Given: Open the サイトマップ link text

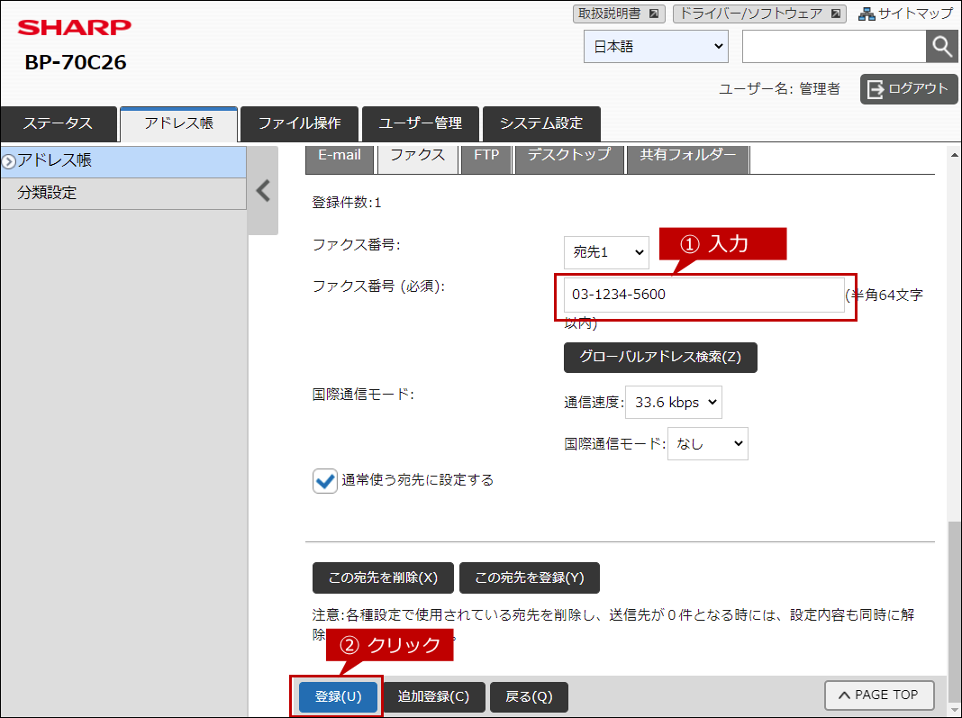Looking at the screenshot, I should coord(915,14).
